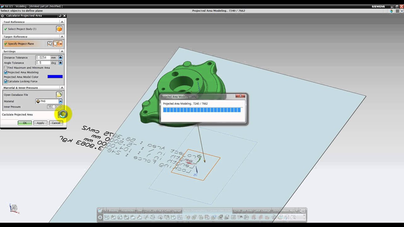The image size is (404, 227).
Task: Open CITEK_Util Face Color Change tab
Action: click(x=163, y=211)
